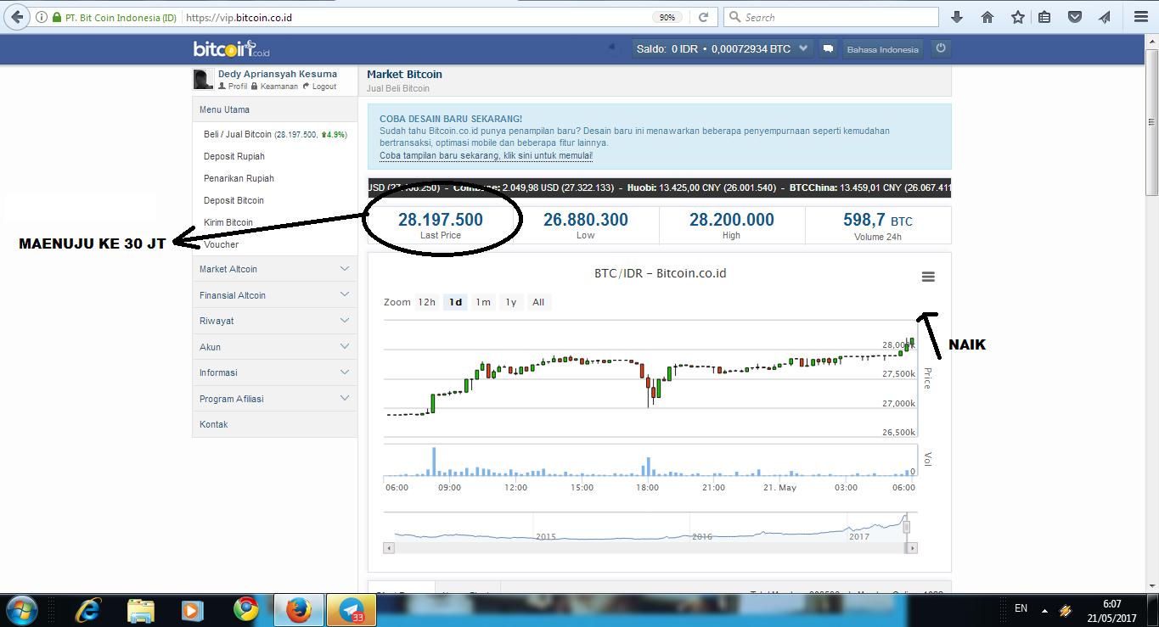The height and width of the screenshot is (627, 1159).
Task: Open the Kontak menu item
Action: pos(274,424)
